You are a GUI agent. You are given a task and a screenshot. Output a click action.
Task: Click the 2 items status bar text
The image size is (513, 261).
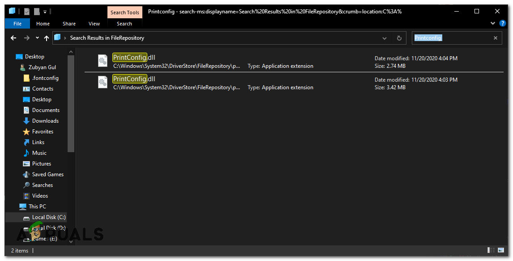(x=20, y=251)
